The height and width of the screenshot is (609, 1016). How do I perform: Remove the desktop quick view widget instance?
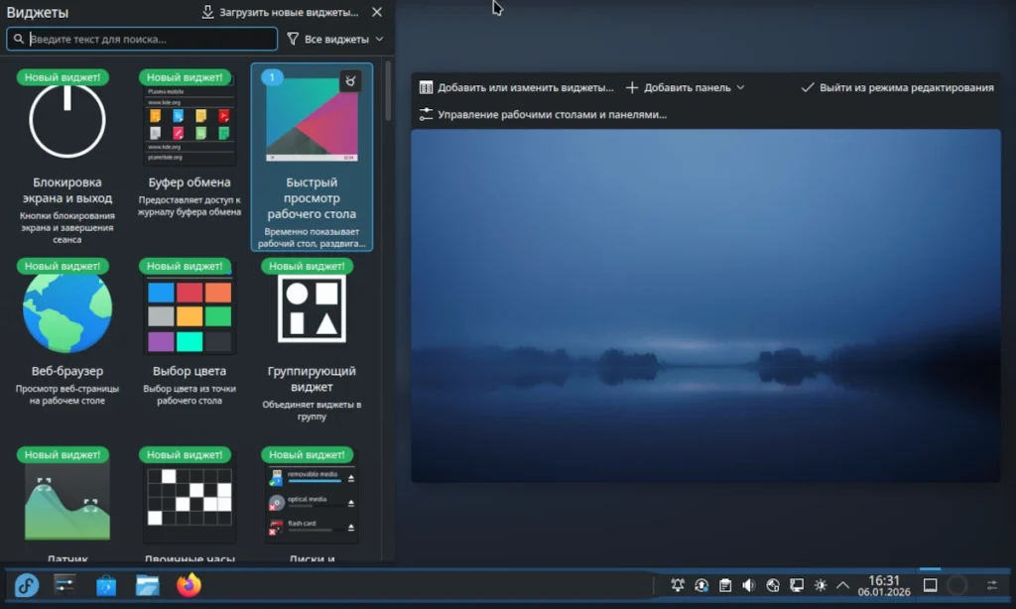(x=350, y=81)
